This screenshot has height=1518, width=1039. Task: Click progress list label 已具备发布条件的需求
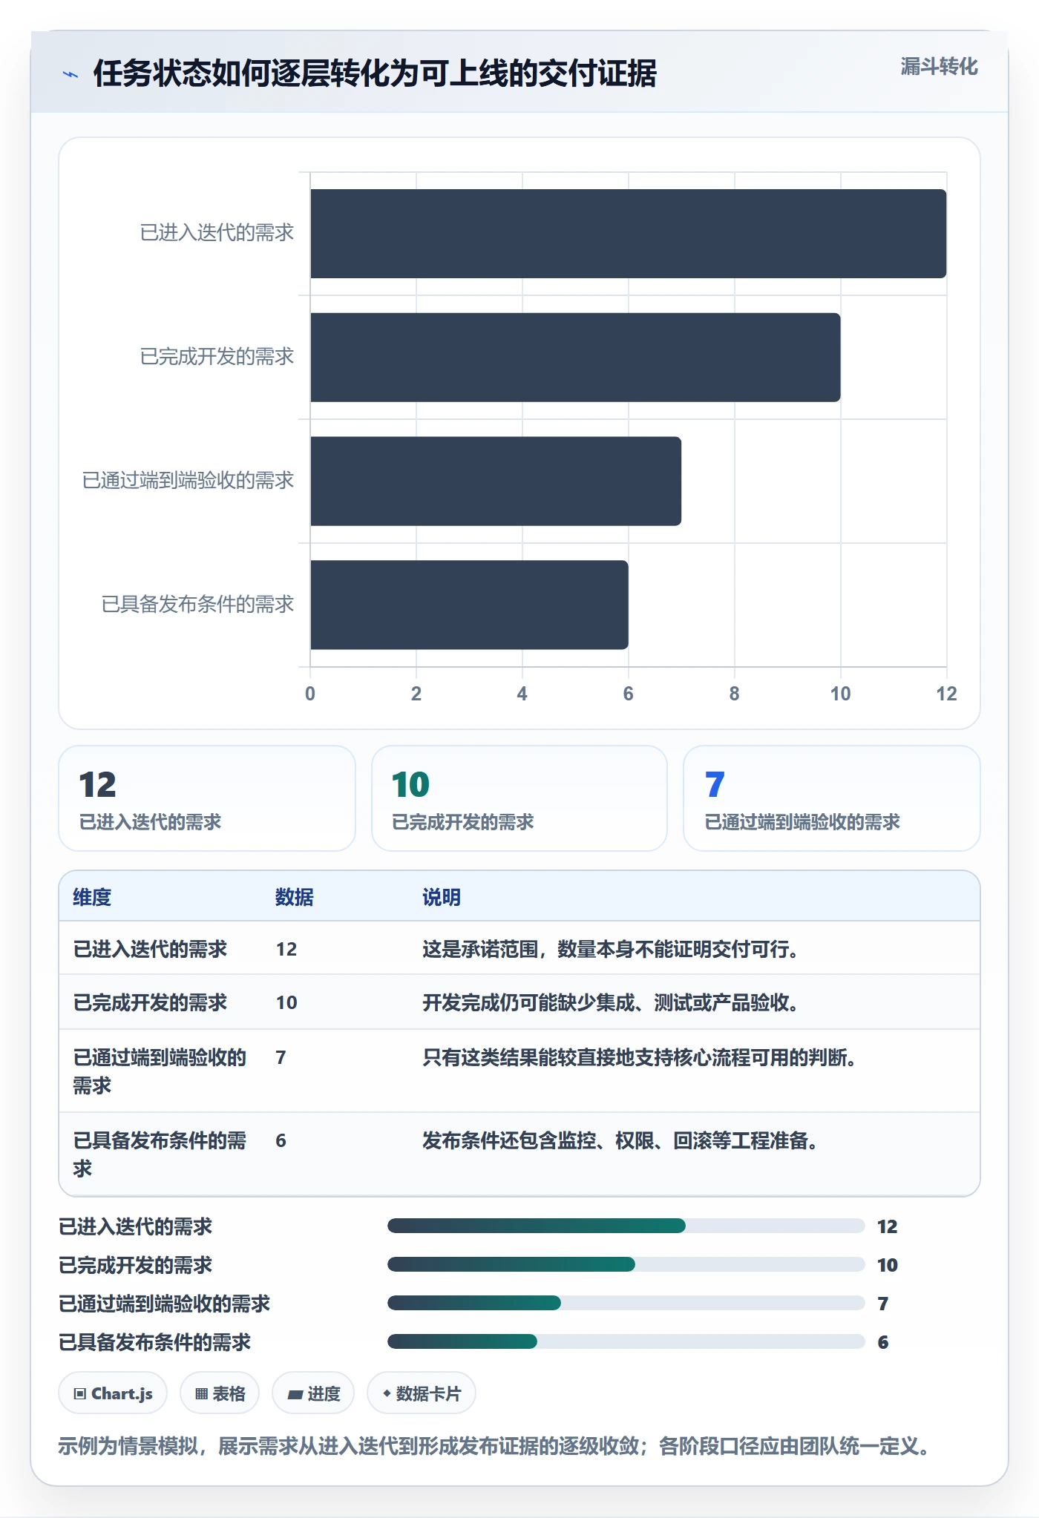[x=154, y=1341]
